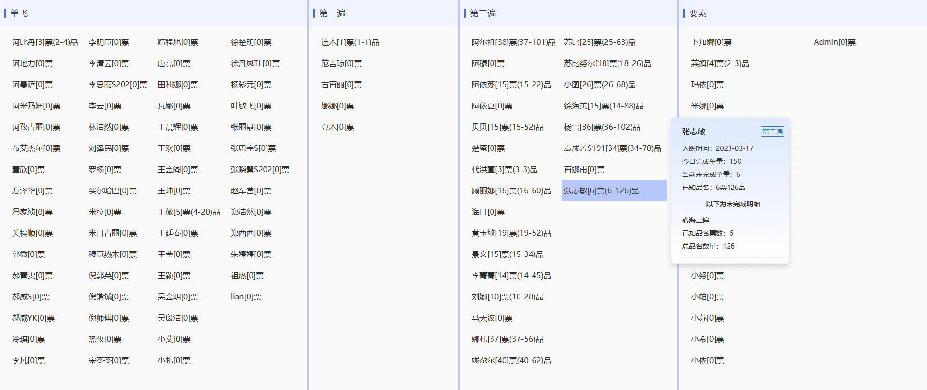Select 代洪萱[3]票(3-3)品
The width and height of the screenshot is (927, 390).
[x=505, y=170]
